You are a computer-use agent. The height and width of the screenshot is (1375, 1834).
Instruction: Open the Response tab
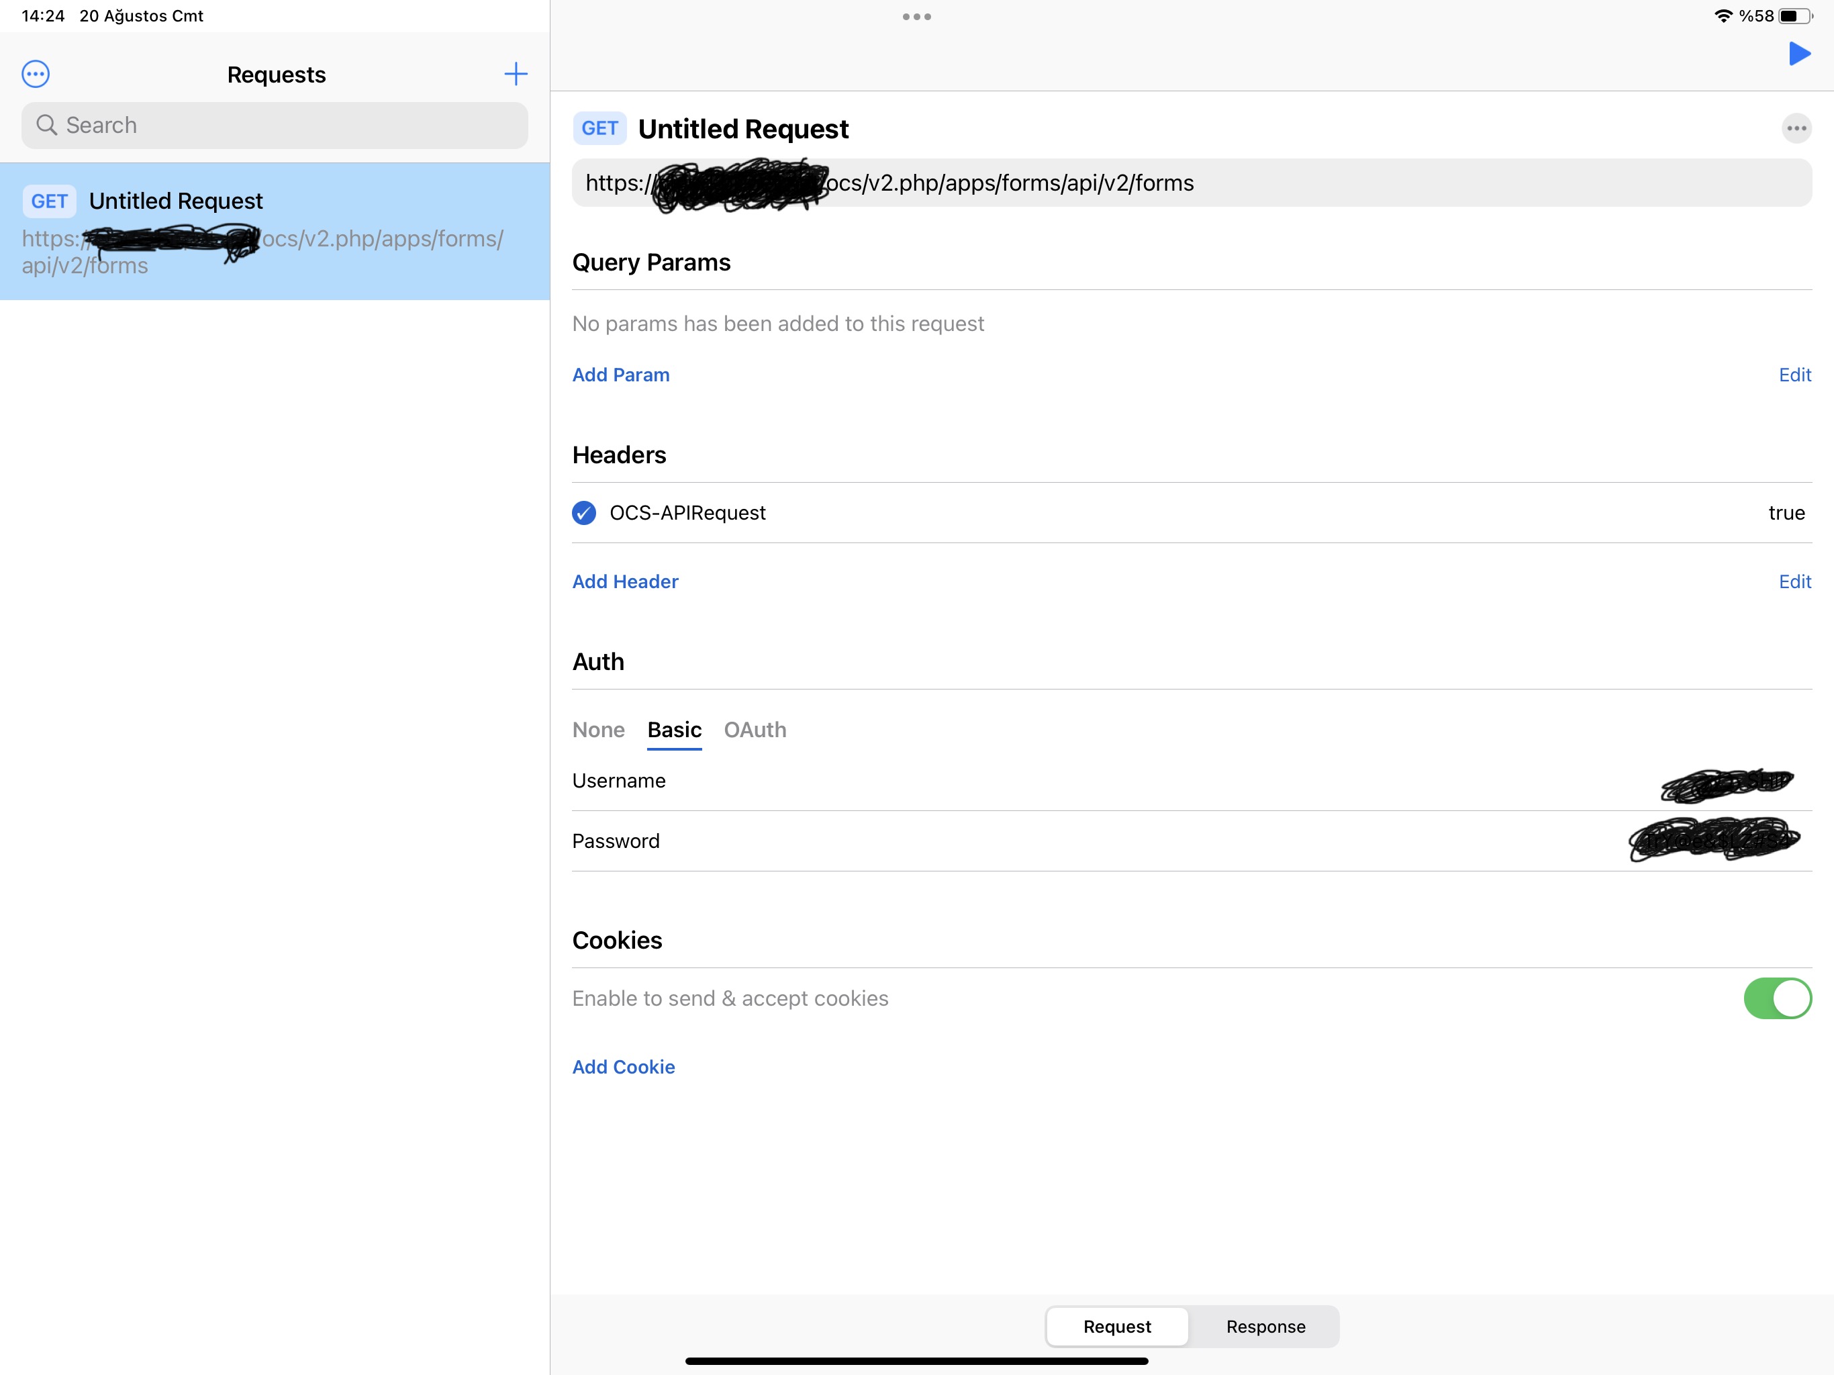(x=1264, y=1326)
